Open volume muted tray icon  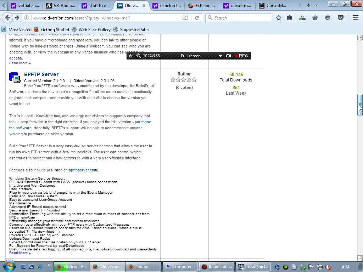point(328,267)
